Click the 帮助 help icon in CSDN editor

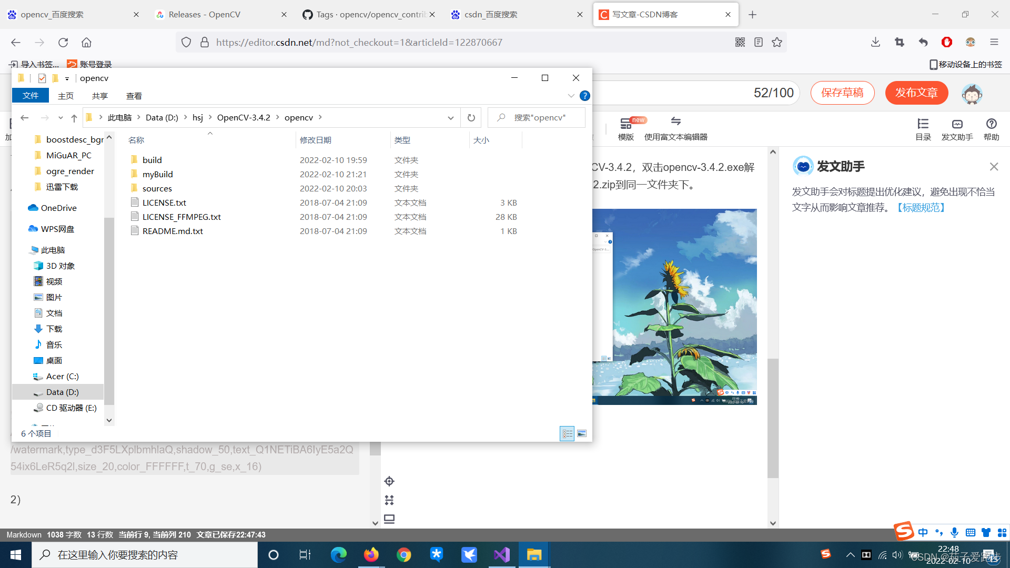tap(991, 129)
